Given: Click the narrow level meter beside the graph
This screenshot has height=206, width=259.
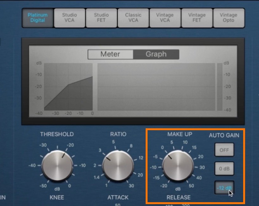Looking at the screenshot, I should point(220,86).
